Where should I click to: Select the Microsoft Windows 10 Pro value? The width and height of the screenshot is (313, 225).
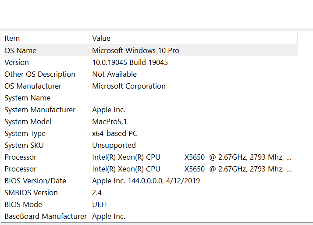pyautogui.click(x=135, y=50)
